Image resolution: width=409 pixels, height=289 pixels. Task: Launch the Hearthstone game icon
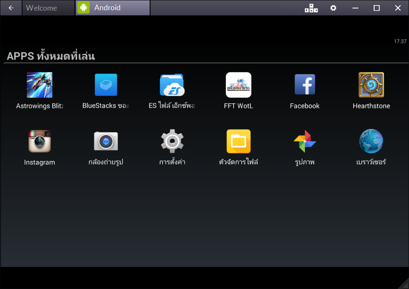(x=371, y=85)
